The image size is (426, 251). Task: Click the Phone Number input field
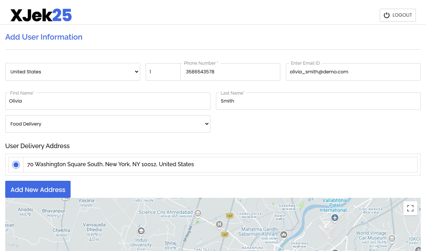tap(230, 72)
